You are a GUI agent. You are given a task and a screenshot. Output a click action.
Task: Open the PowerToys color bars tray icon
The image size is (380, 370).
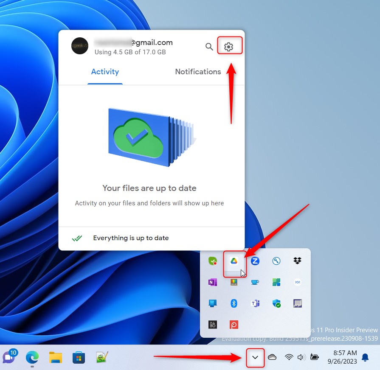pyautogui.click(x=234, y=282)
